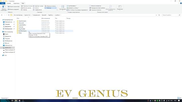Open the Options (Параметры) button
This screenshot has height=102, width=182.
120,8
